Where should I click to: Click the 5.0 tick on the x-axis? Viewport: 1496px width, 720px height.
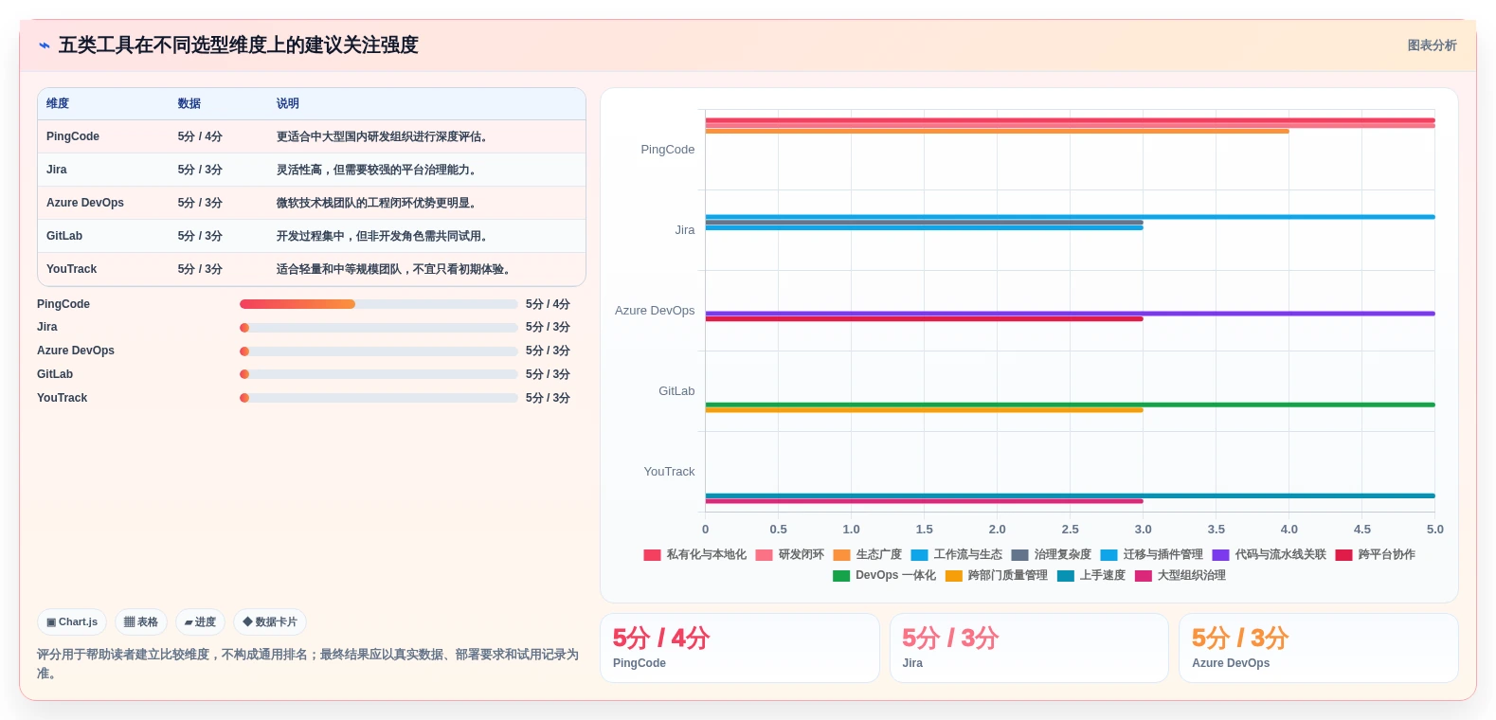[x=1435, y=530]
